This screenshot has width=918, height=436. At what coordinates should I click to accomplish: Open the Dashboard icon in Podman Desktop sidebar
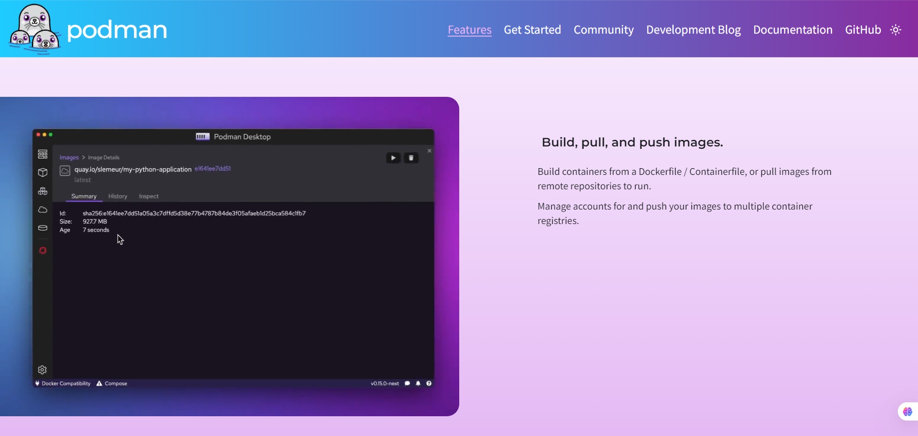click(x=42, y=154)
